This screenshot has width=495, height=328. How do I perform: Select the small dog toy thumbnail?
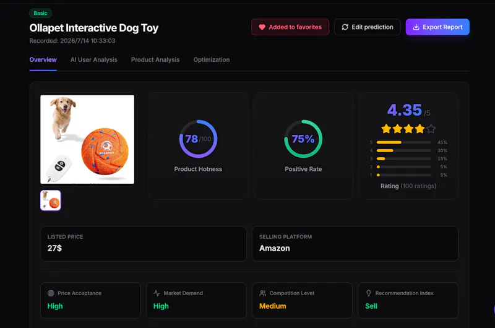51,201
